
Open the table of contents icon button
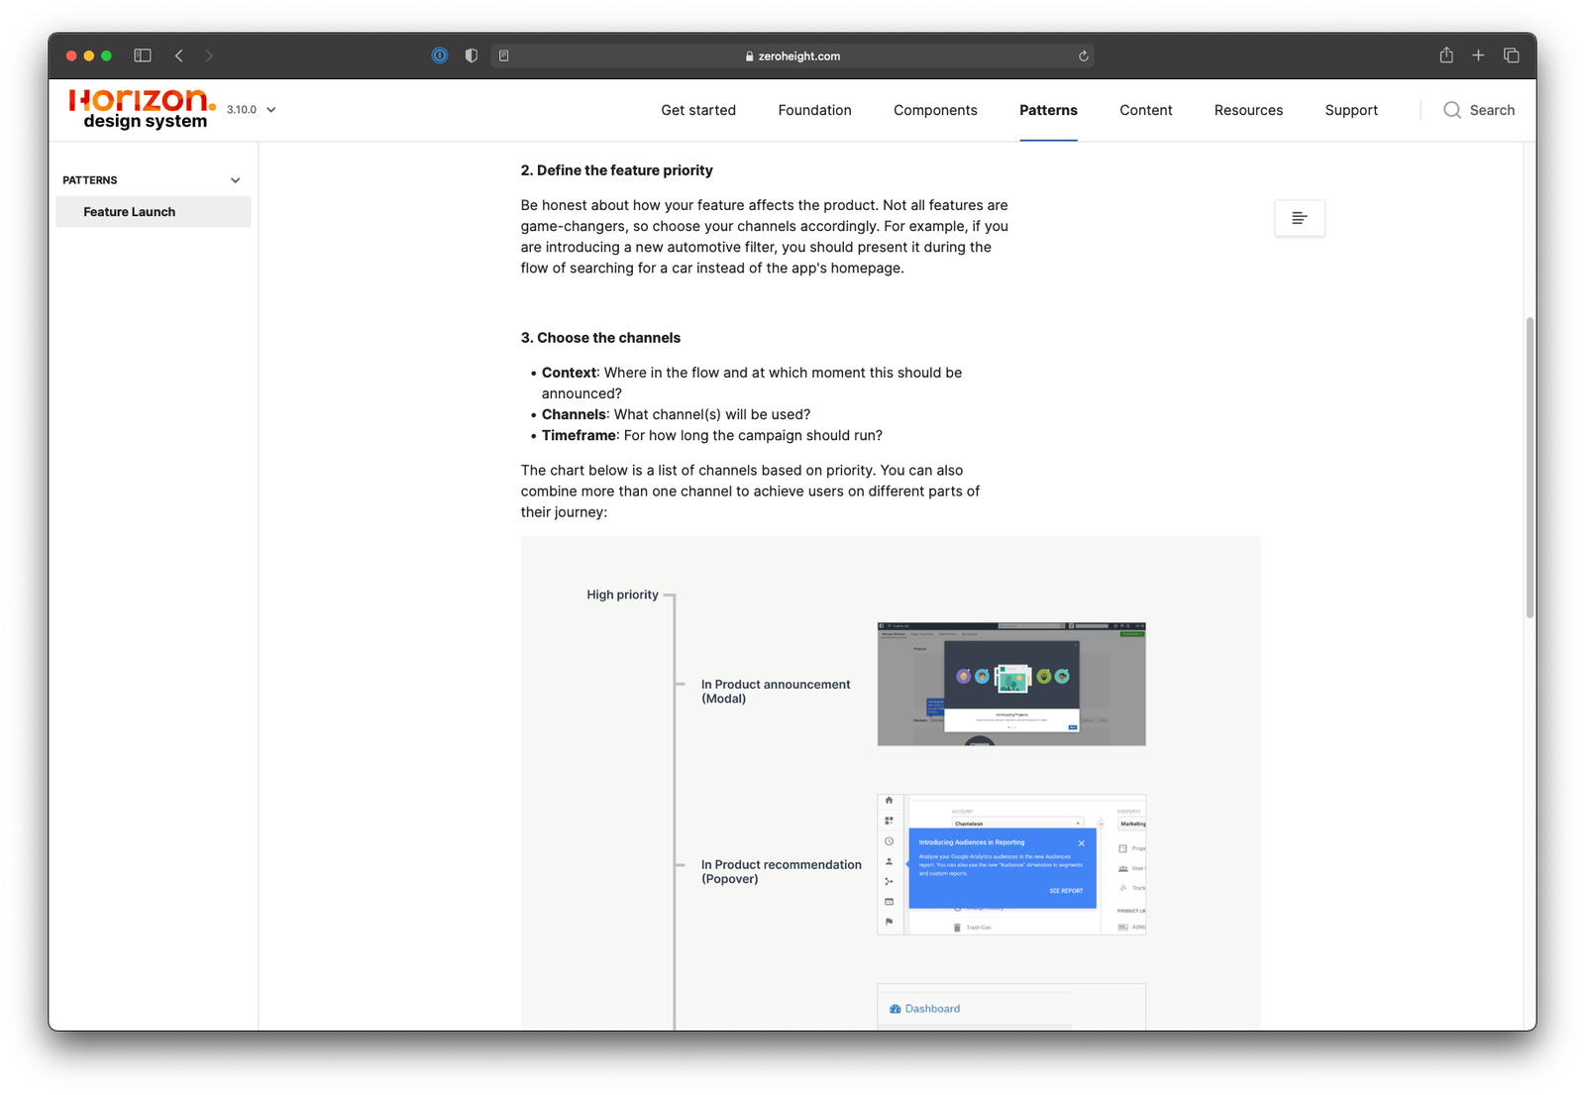1300,218
